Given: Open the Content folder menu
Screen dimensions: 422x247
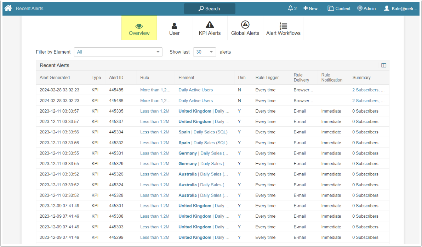Looking at the screenshot, I should point(339,8).
